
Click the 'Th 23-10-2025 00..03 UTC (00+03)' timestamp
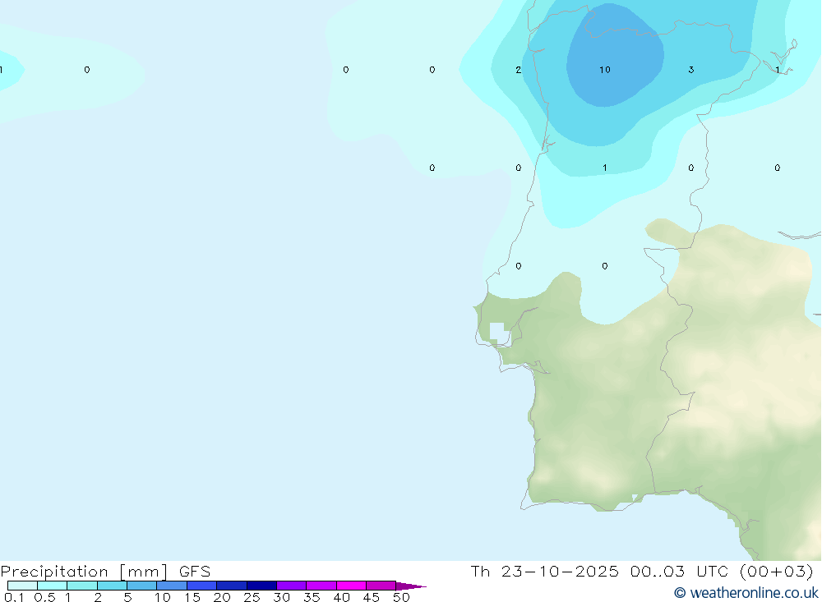(x=642, y=571)
